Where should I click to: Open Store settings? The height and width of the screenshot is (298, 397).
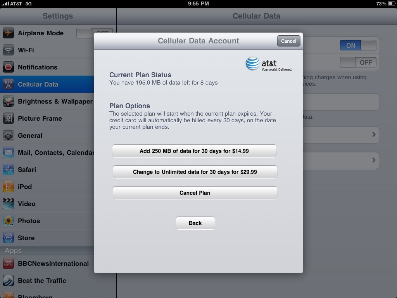click(47, 238)
